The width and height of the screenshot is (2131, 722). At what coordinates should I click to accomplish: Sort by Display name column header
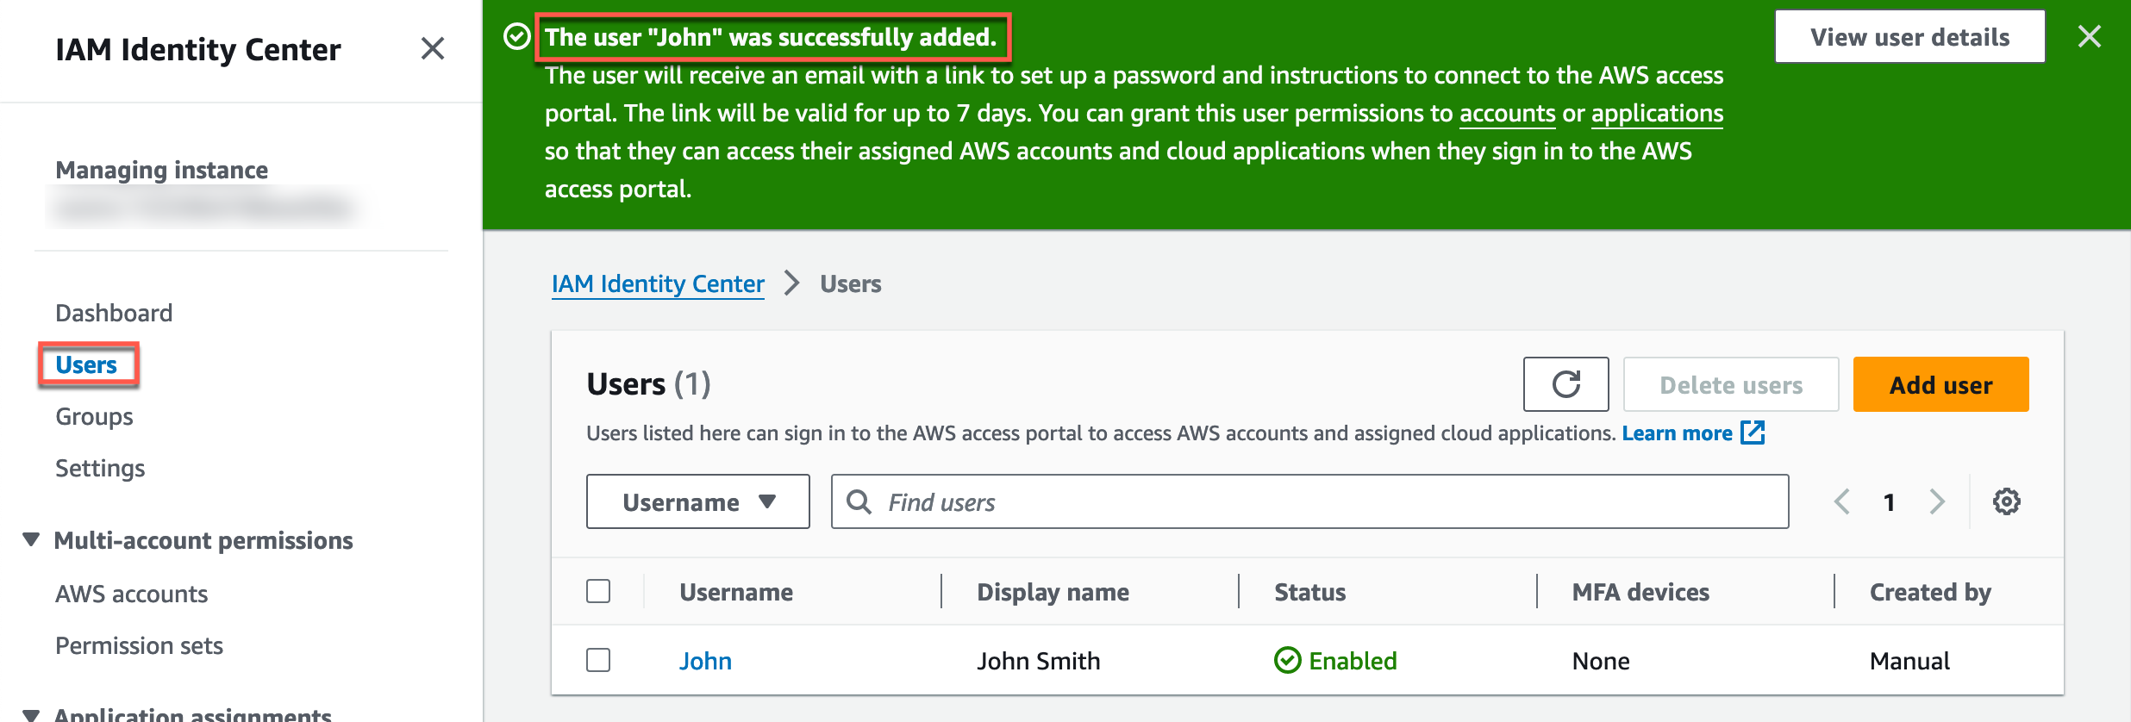pyautogui.click(x=1053, y=592)
